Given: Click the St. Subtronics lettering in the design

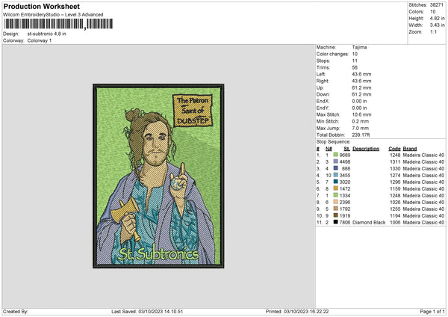Looking at the screenshot, I should 158,253.
